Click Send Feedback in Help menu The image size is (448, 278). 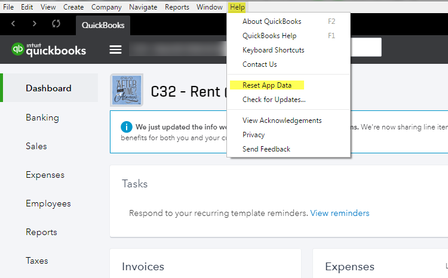(266, 149)
